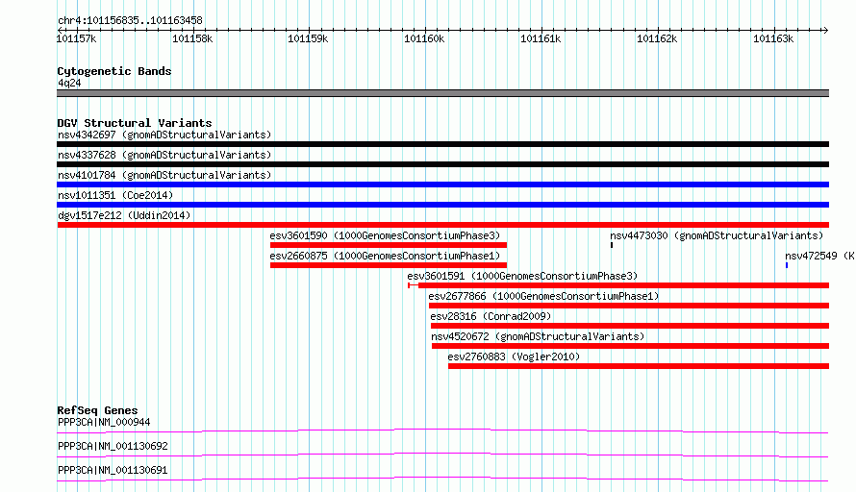Open variant esv28316 (Conrad2009) label
The width and height of the screenshot is (856, 492).
pyautogui.click(x=491, y=316)
